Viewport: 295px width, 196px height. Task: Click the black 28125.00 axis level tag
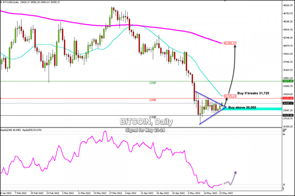[288, 115]
